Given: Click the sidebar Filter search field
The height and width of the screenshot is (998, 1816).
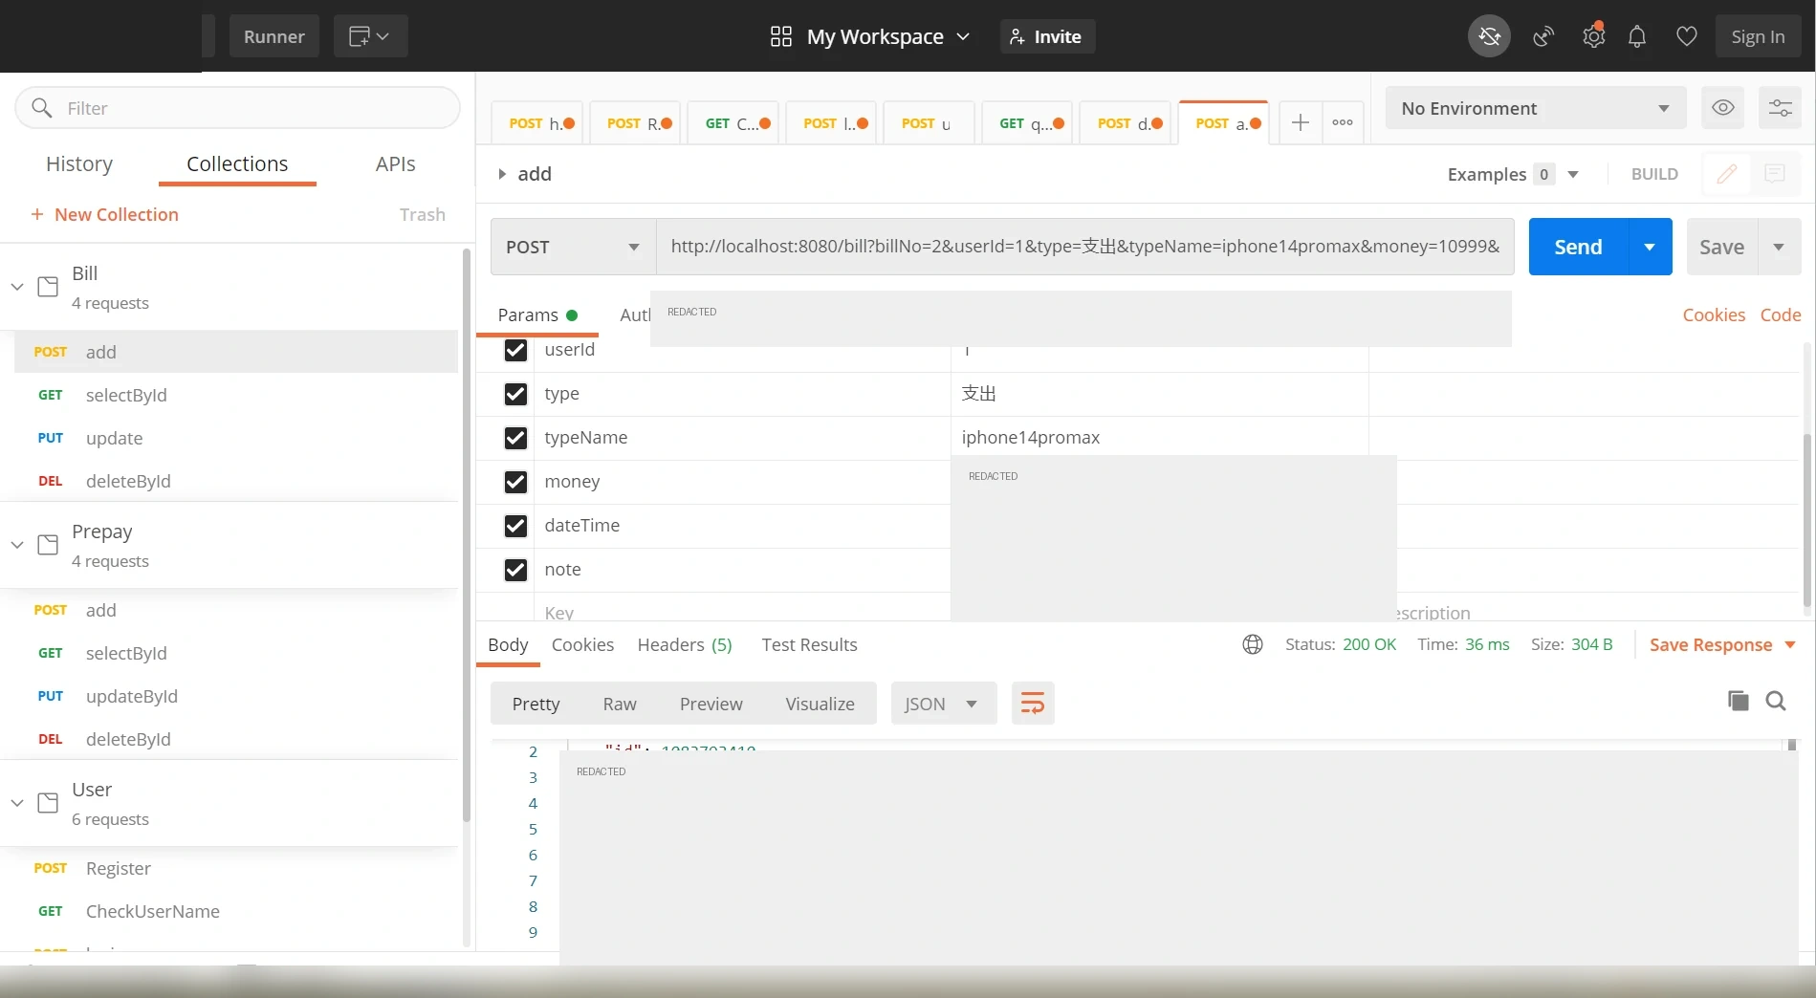Looking at the screenshot, I should click(x=237, y=108).
